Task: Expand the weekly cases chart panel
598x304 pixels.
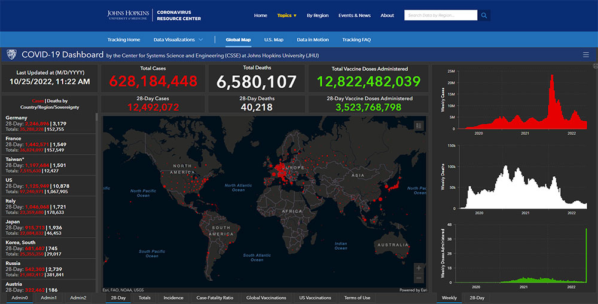Action: [x=595, y=66]
